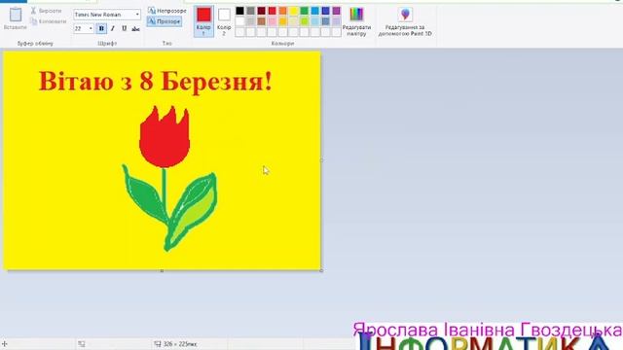Click the Вставити (Paste) clipboard icon

pyautogui.click(x=16, y=15)
